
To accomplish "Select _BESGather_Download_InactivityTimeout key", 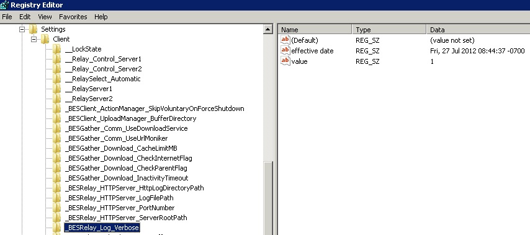I will (126, 178).
